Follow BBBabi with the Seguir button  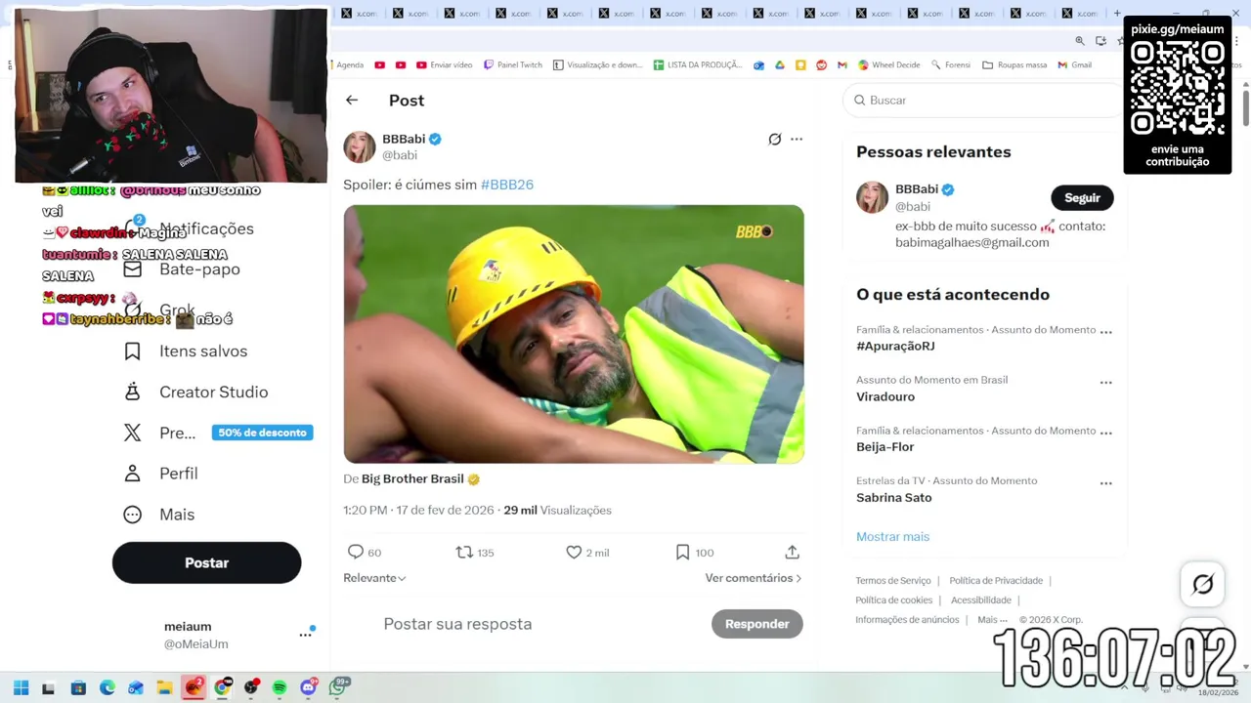pyautogui.click(x=1082, y=197)
